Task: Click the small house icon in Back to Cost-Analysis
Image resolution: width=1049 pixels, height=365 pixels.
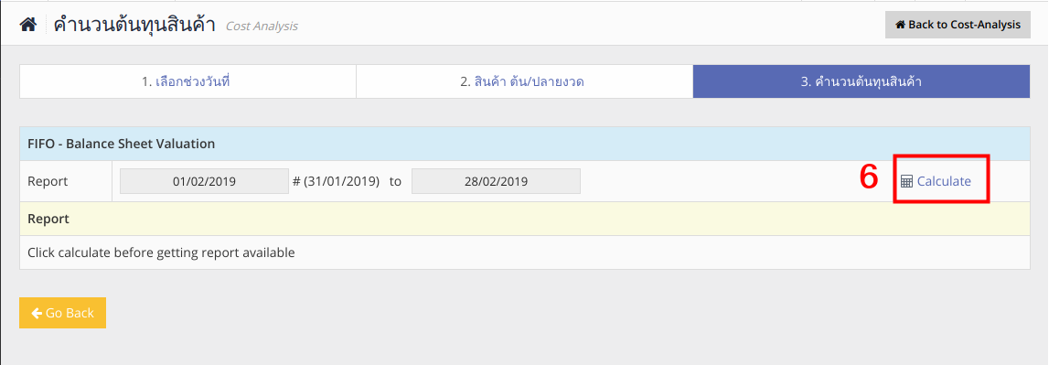Action: click(900, 25)
